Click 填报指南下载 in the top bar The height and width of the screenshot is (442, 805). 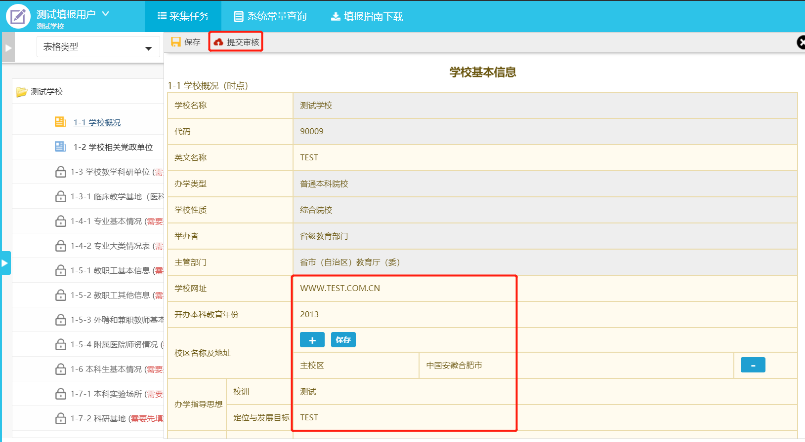pos(367,16)
